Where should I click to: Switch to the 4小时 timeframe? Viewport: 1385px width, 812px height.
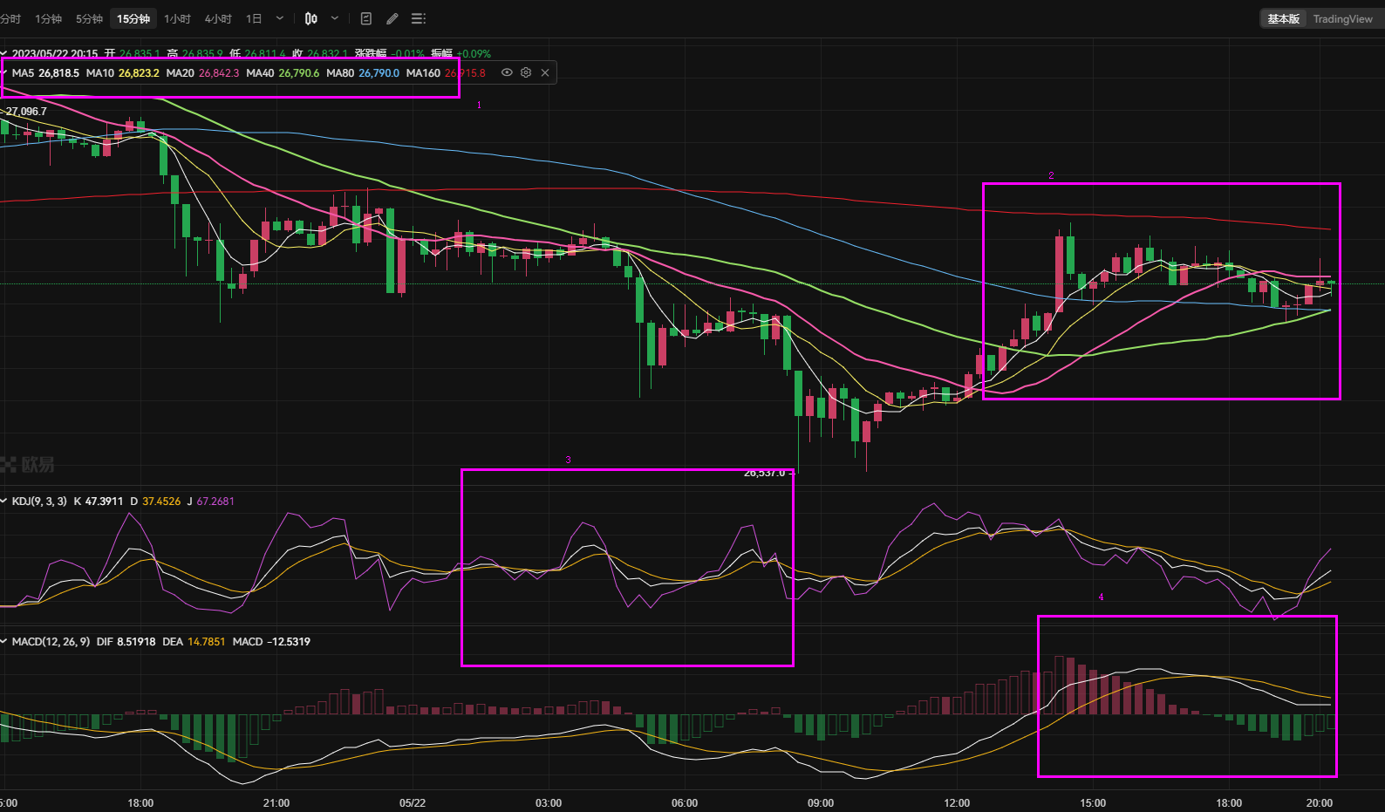pos(218,18)
